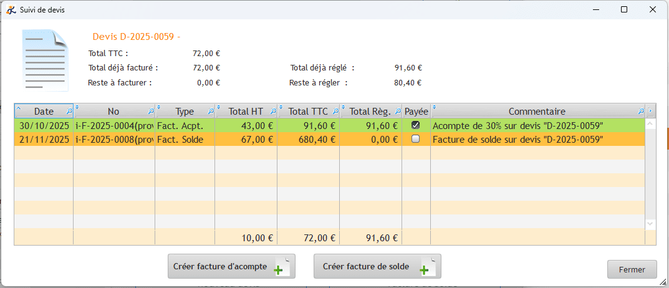
Task: Open the search icon in Type column
Action: (x=210, y=112)
